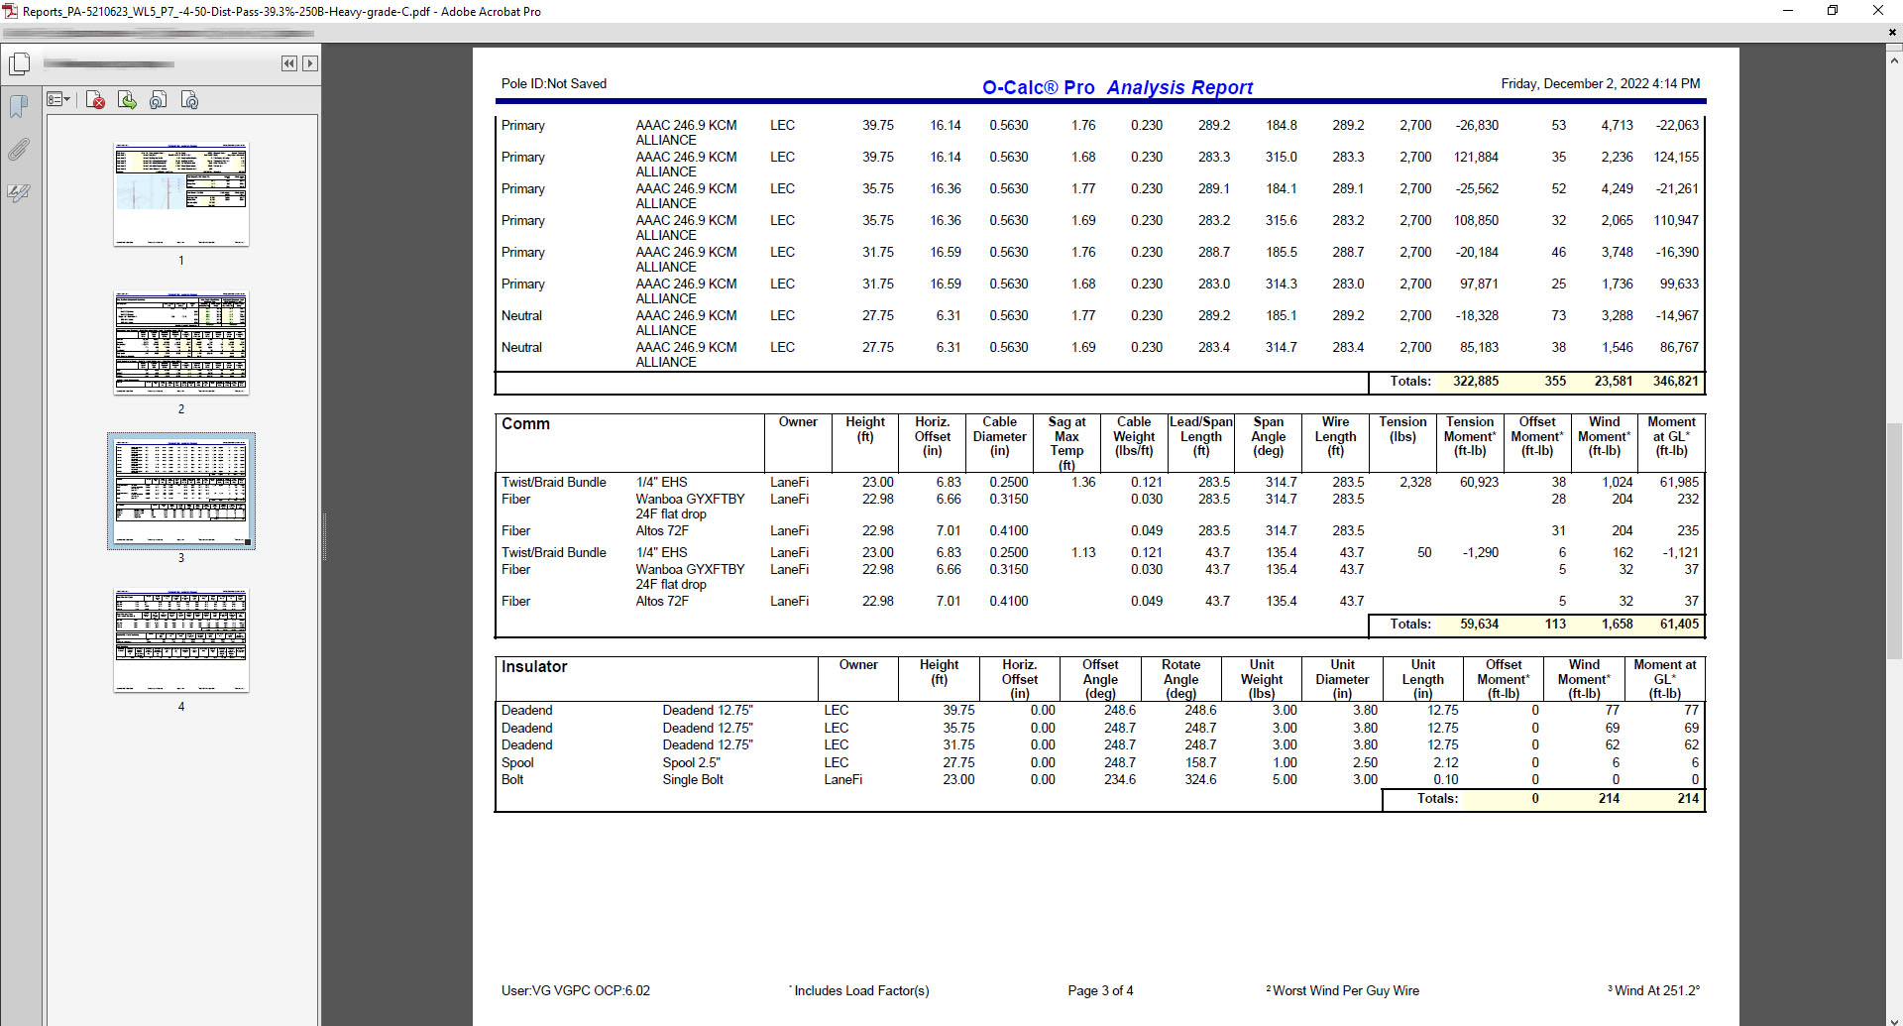Image resolution: width=1903 pixels, height=1026 pixels.
Task: Click scroll-up arrow of document scrollbar
Action: (1894, 60)
